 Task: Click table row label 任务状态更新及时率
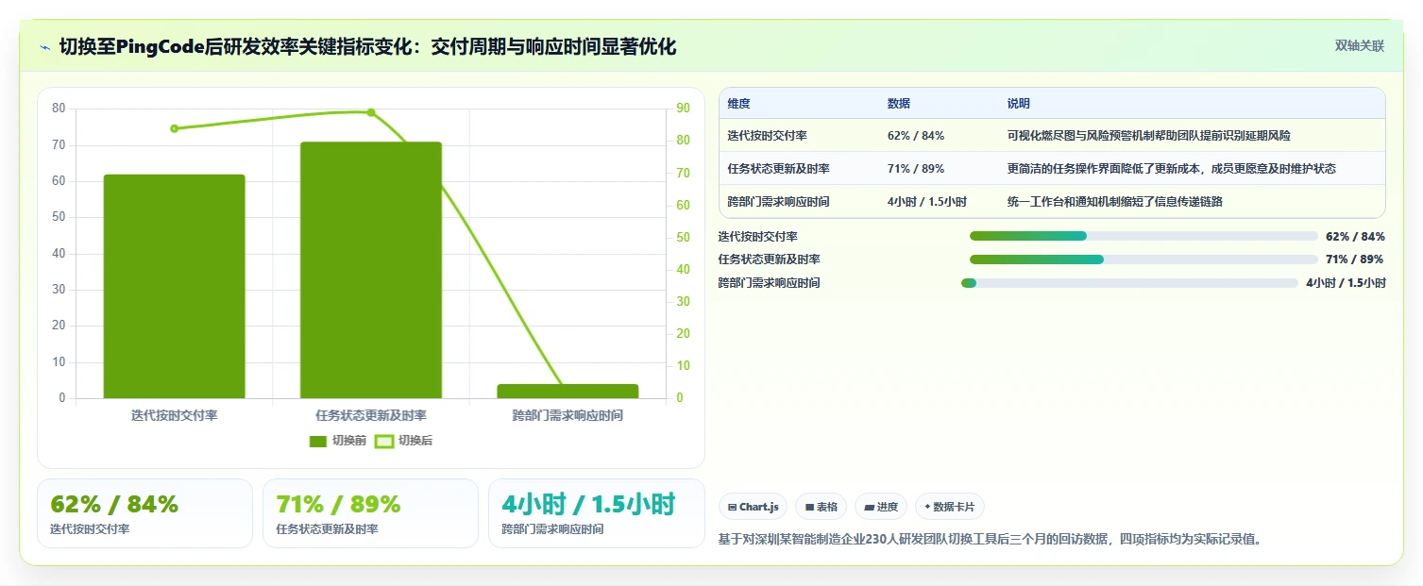coord(779,169)
